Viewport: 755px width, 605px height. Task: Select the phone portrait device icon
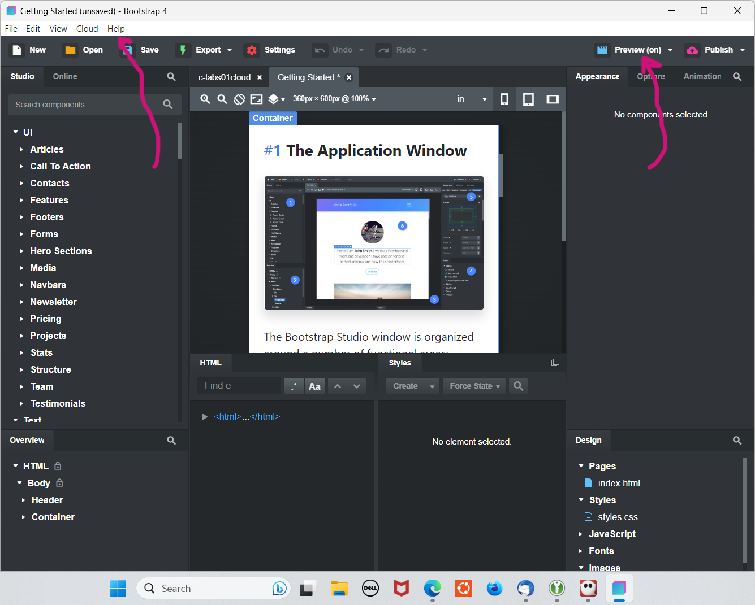coord(504,99)
